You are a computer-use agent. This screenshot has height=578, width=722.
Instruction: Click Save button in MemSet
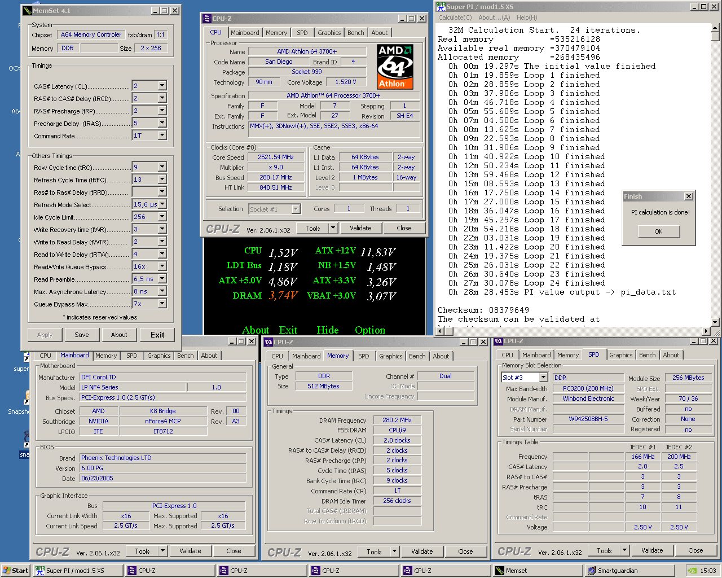point(82,335)
